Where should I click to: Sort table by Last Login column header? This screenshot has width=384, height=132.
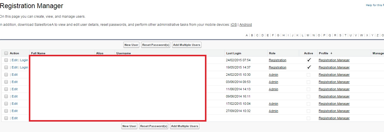[x=233, y=53]
